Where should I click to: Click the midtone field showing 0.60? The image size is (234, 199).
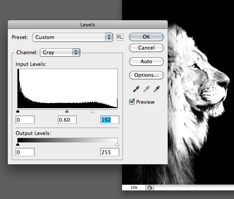tap(67, 120)
